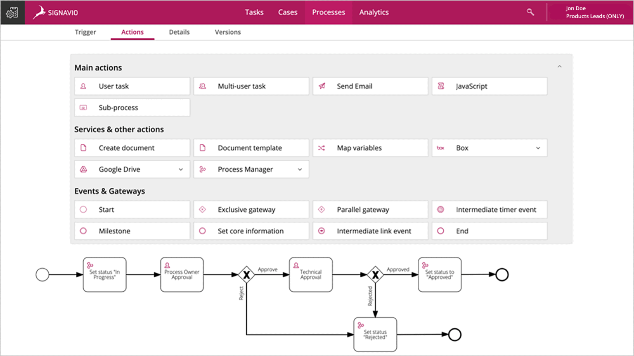Open the Analytics section
The image size is (634, 356).
[x=374, y=12]
